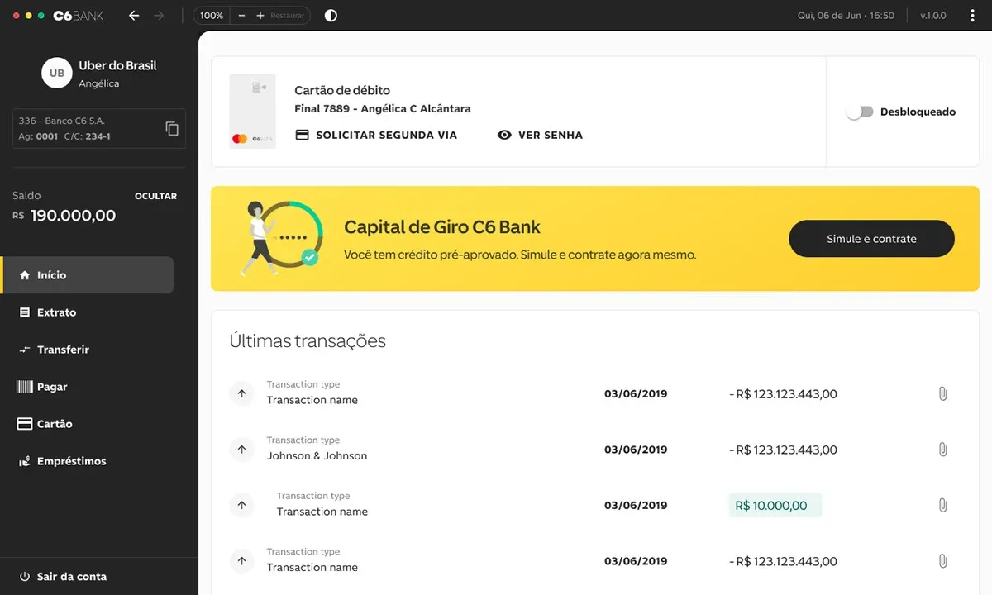
Task: Click the 336 - Banco C6 S.A. text
Action: click(x=61, y=121)
